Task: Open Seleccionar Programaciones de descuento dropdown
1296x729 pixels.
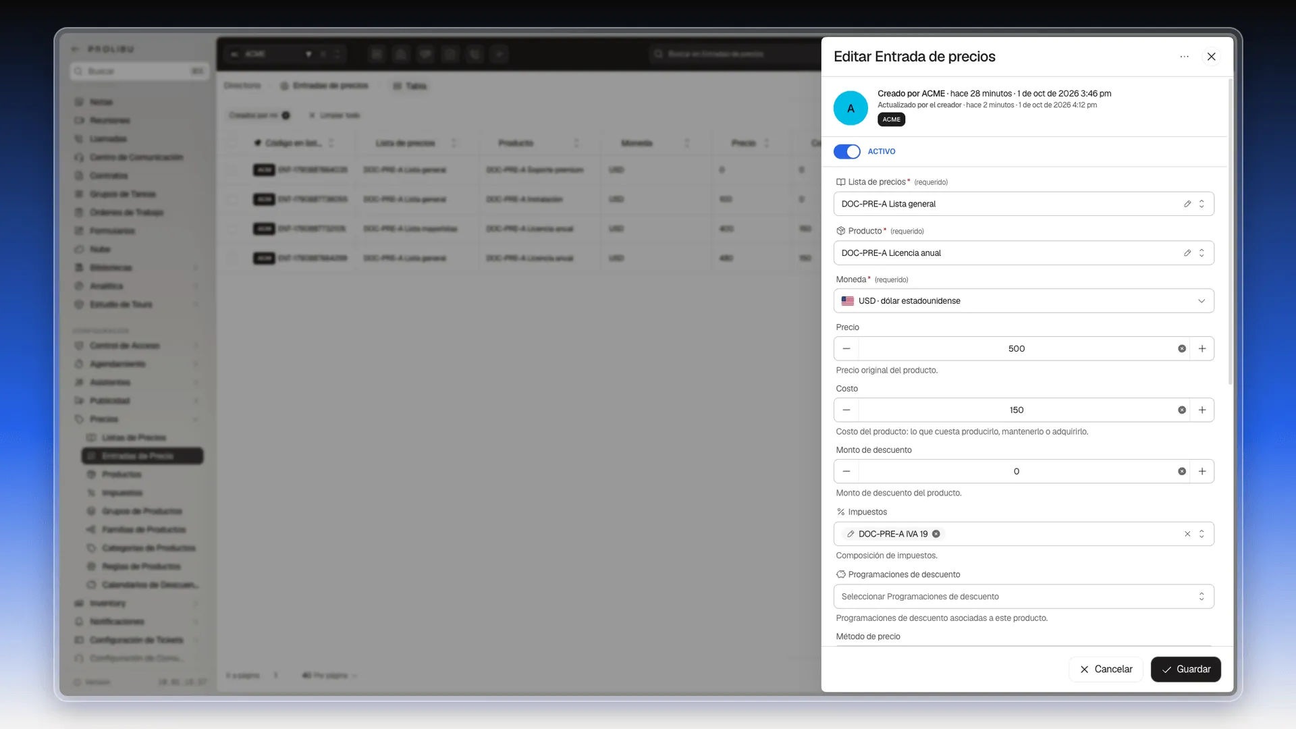Action: [x=1023, y=597]
